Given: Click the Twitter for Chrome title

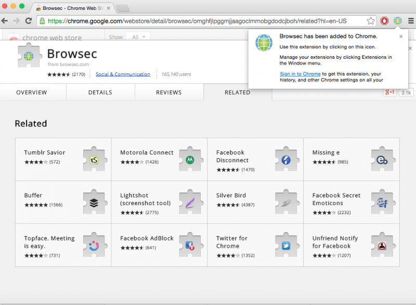Looking at the screenshot, I should pyautogui.click(x=231, y=242).
